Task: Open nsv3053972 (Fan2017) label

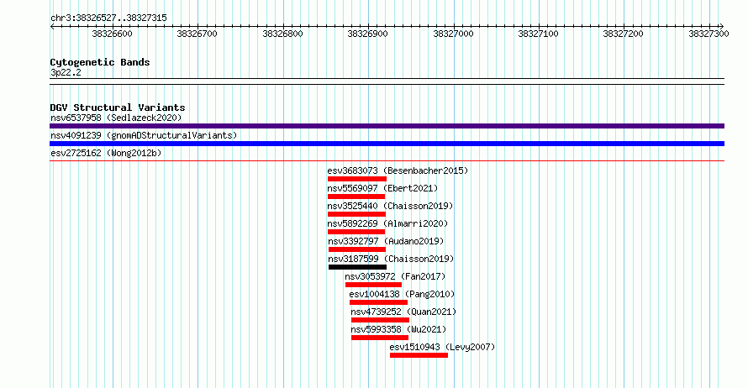Action: pos(396,276)
